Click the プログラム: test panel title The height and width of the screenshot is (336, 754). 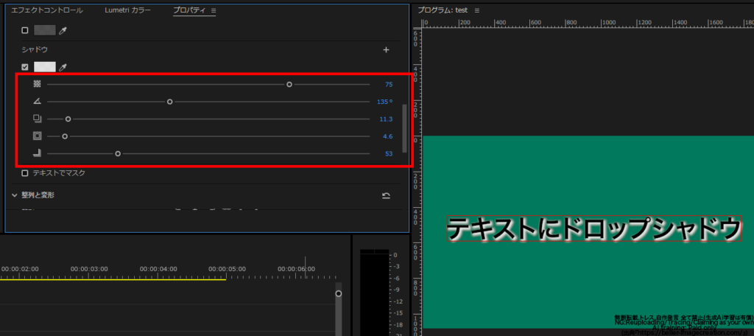pyautogui.click(x=443, y=10)
